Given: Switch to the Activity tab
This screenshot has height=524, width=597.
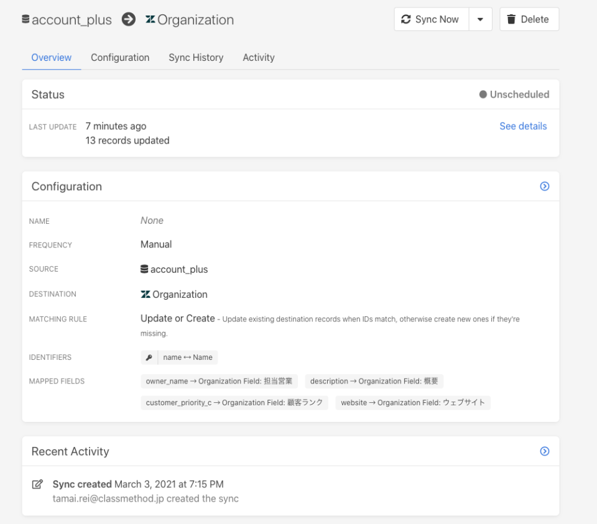Looking at the screenshot, I should 259,57.
